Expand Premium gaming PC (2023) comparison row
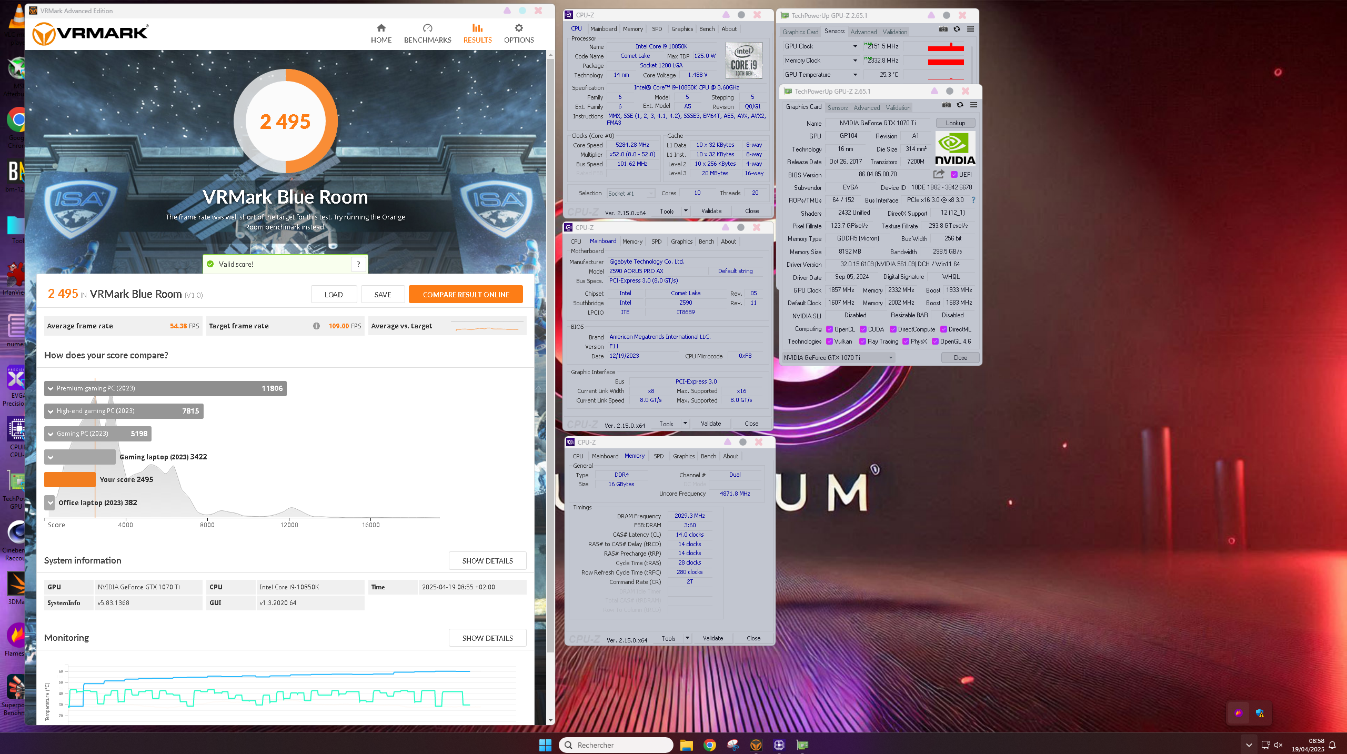1347x754 pixels. (x=51, y=389)
